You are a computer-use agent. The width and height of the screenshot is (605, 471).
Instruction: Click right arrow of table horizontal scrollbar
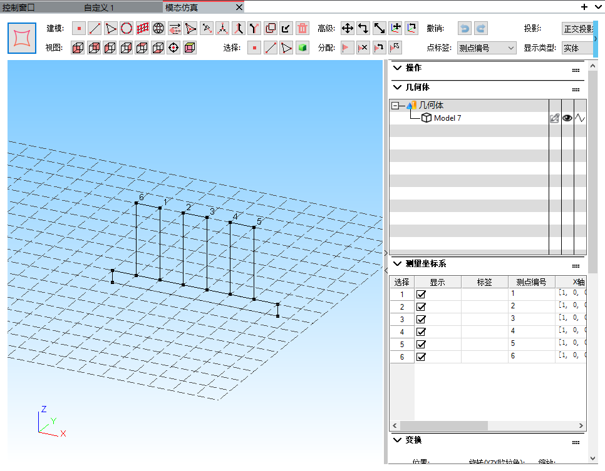pos(581,425)
